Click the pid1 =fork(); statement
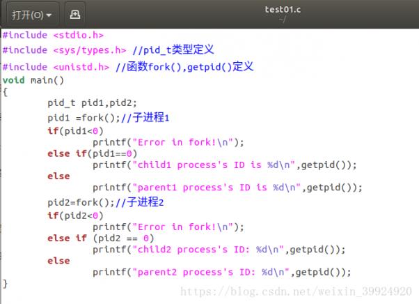The width and height of the screenshot is (419, 304). [x=84, y=118]
